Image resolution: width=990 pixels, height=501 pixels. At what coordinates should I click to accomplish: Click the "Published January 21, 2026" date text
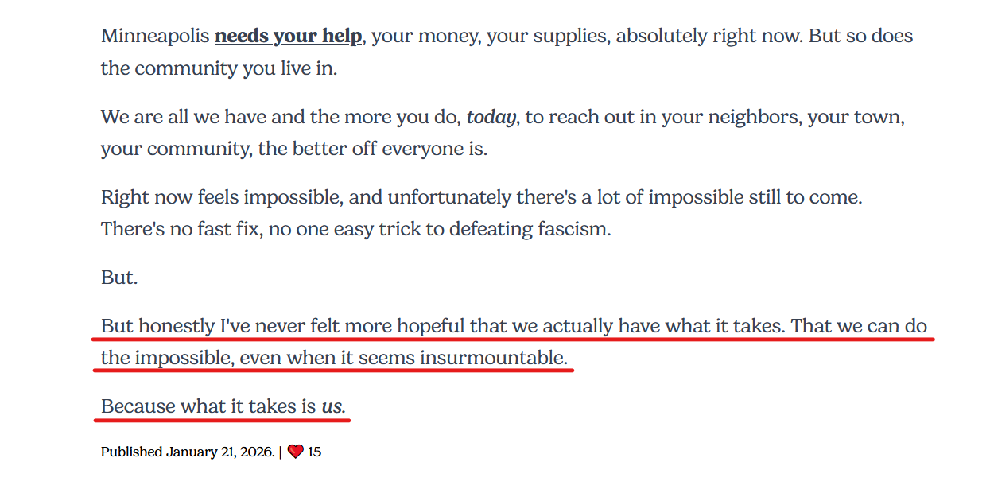pos(187,452)
